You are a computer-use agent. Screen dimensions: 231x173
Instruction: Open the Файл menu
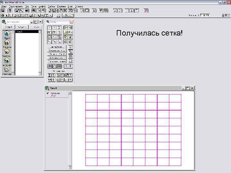tap(4, 6)
